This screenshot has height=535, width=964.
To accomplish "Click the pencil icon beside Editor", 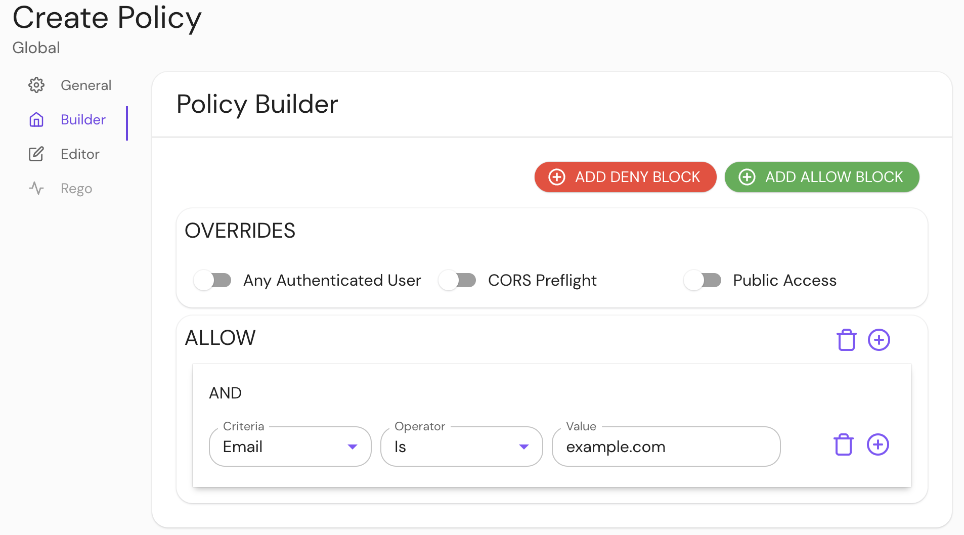I will [36, 154].
